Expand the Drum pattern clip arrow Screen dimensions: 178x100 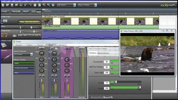[43, 31]
